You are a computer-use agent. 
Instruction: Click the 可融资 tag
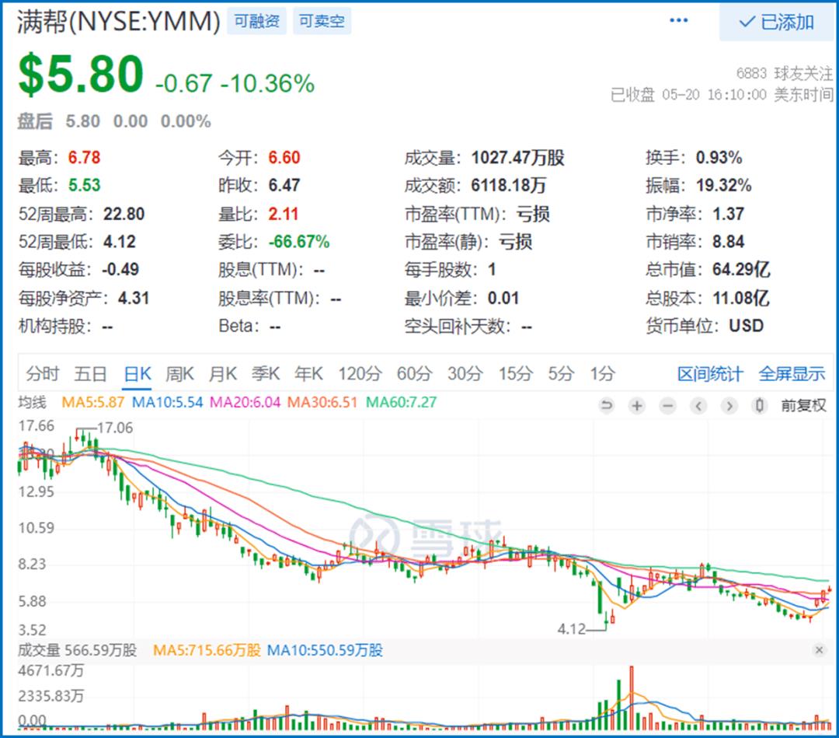coord(257,21)
